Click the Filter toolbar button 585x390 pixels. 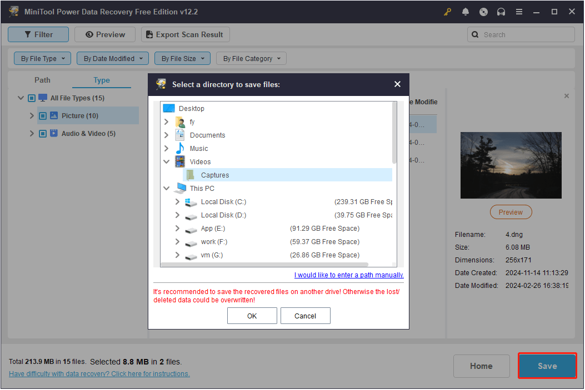click(38, 34)
